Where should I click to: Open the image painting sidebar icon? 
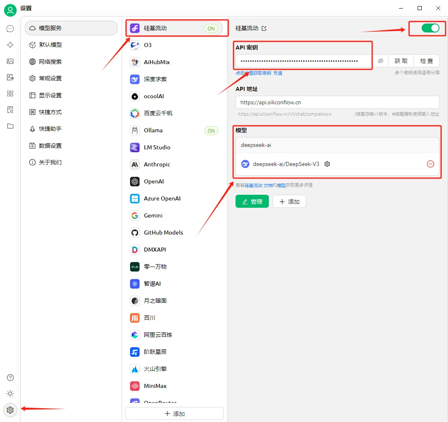click(10, 61)
